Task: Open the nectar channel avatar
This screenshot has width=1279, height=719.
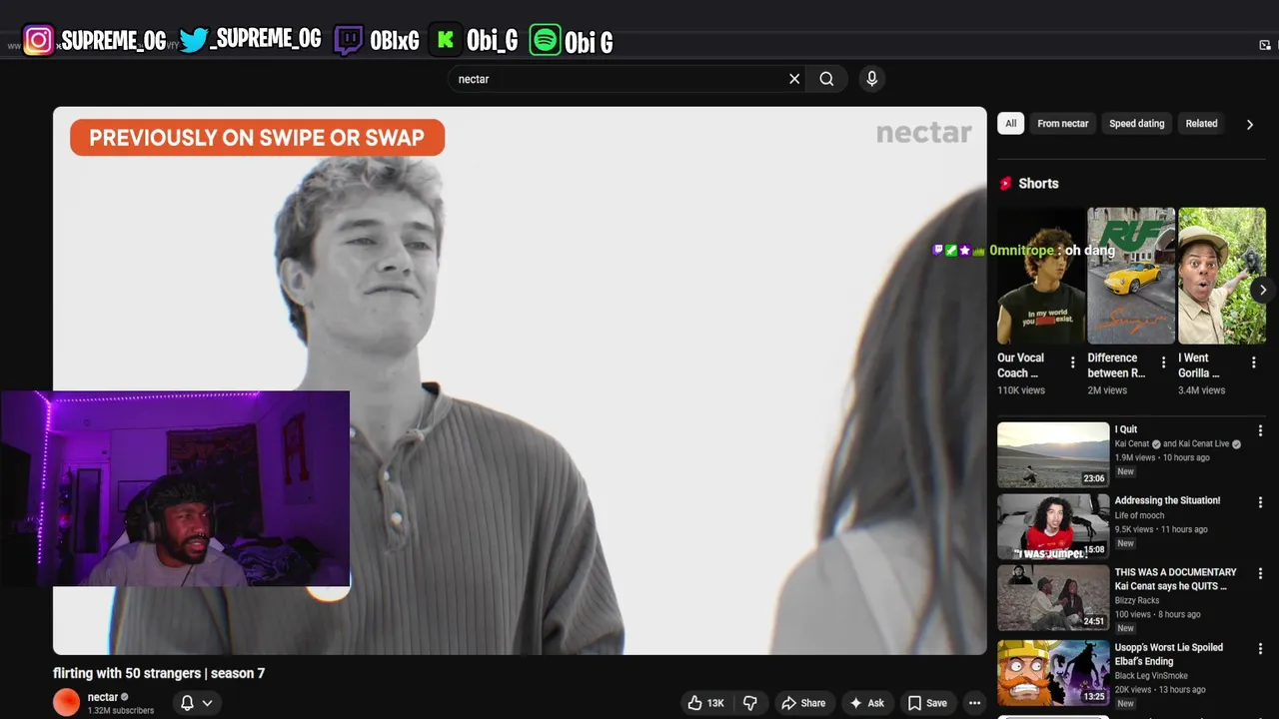Action: click(66, 703)
